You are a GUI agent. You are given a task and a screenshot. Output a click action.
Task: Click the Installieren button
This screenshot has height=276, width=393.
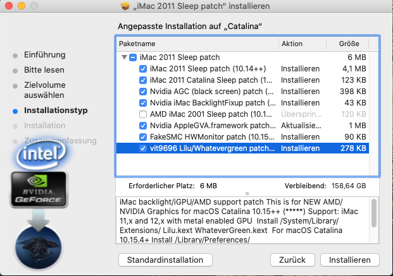(x=349, y=260)
